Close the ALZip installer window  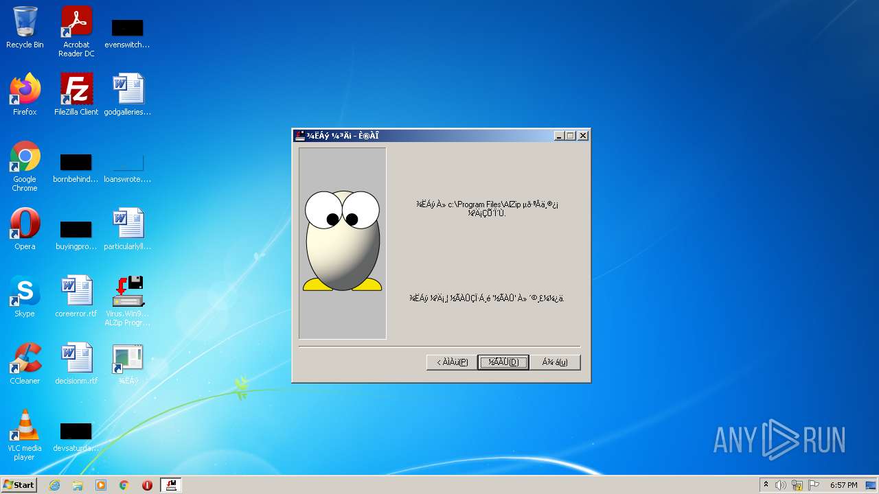(x=583, y=136)
